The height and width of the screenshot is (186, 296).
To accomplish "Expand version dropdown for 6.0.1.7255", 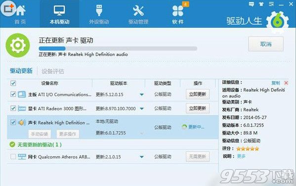I will [x=141, y=133].
